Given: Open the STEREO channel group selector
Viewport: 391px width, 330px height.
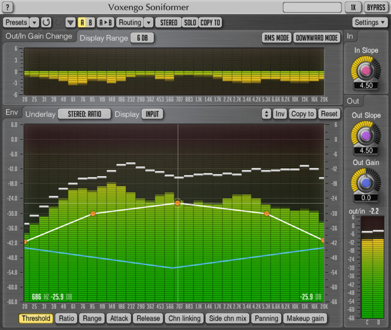Looking at the screenshot, I should click(x=168, y=23).
